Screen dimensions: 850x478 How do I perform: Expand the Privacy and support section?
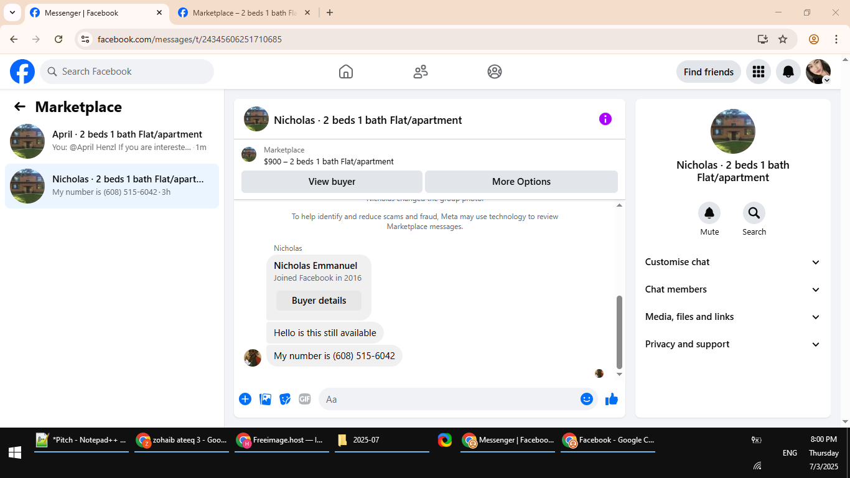tap(733, 344)
